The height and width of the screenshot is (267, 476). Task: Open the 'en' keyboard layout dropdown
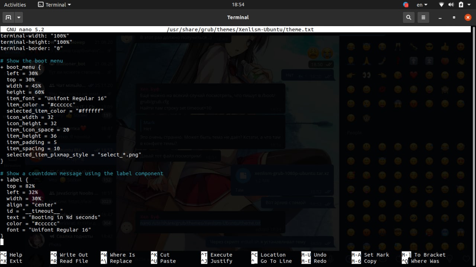coord(422,5)
